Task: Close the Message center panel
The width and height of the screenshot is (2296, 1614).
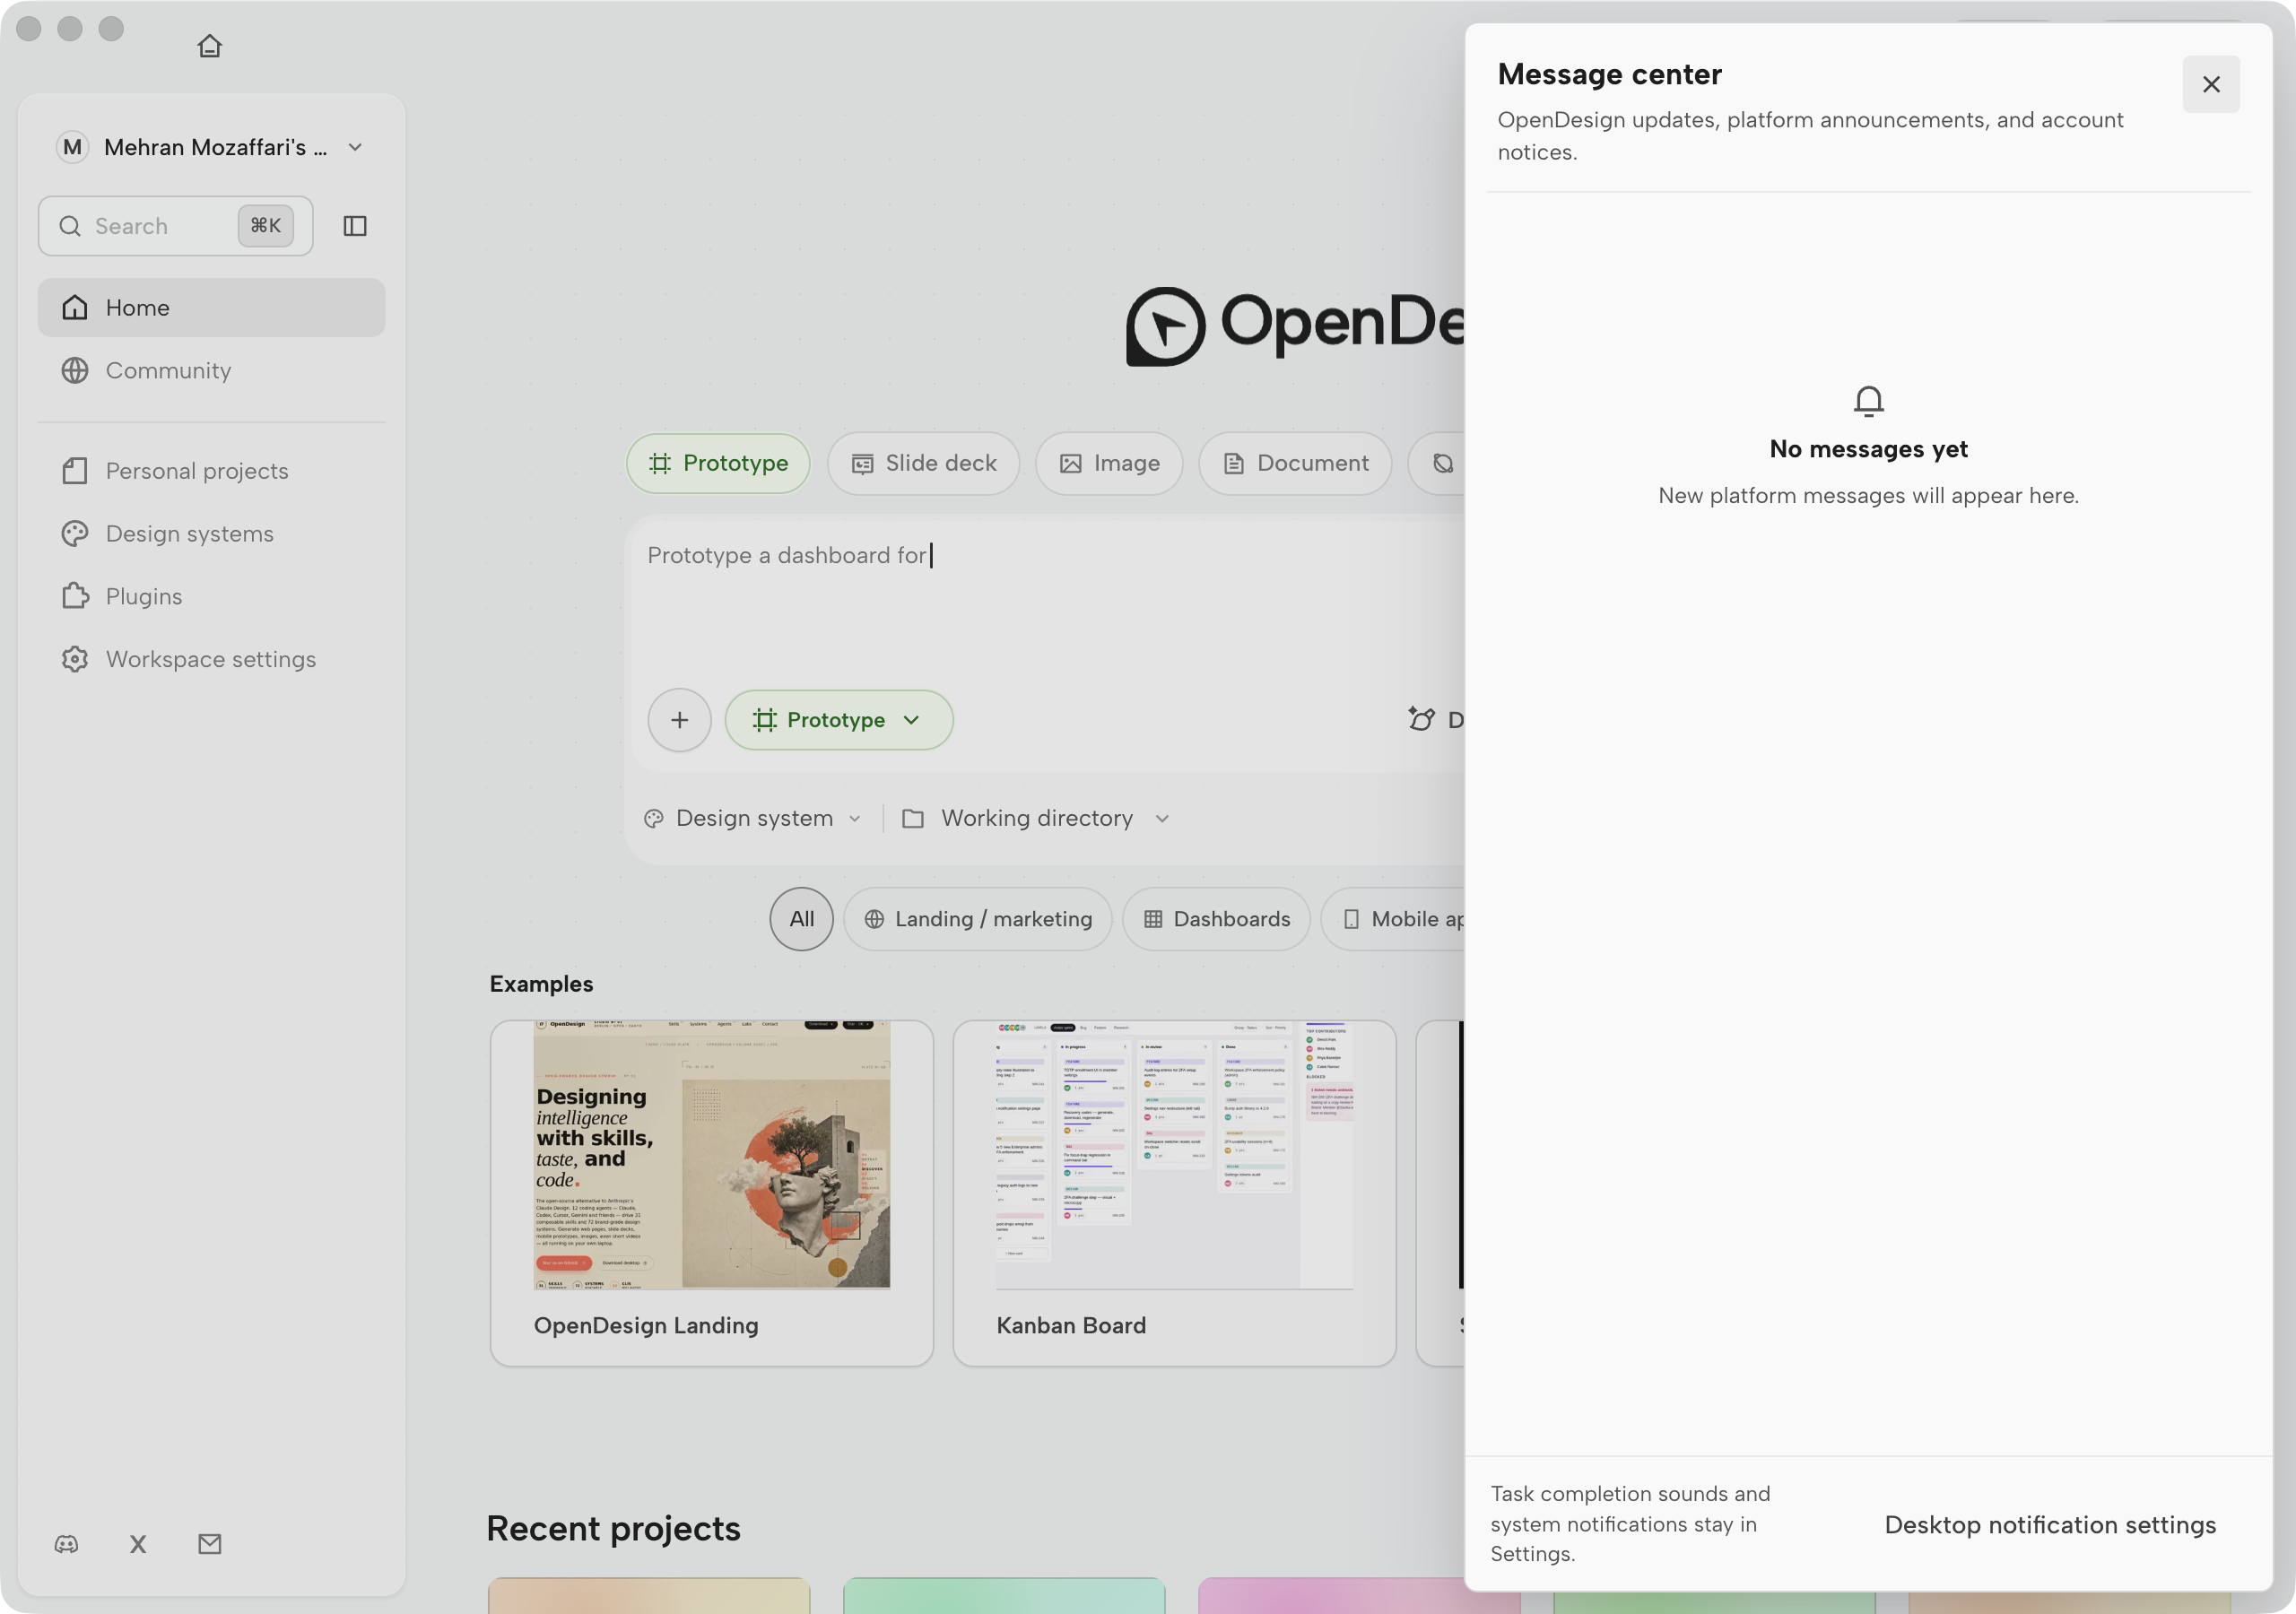Action: point(2211,84)
